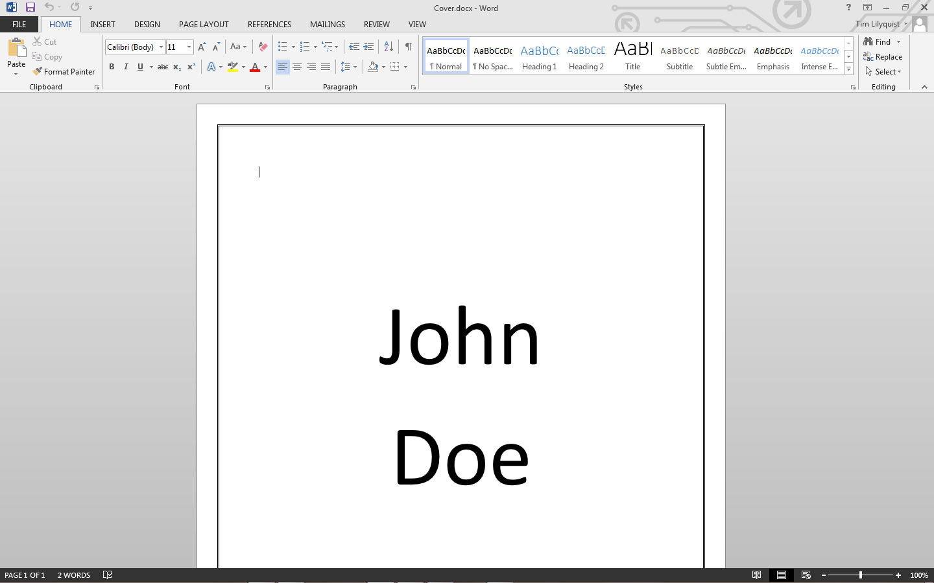Collapse the ribbon with up caret
The image size is (934, 583).
tap(924, 87)
